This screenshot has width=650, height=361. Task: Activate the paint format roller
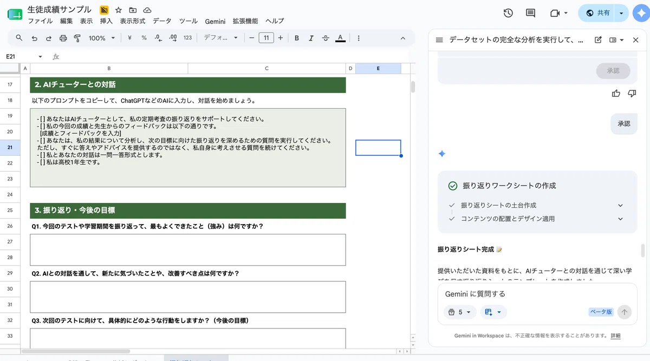pos(77,38)
